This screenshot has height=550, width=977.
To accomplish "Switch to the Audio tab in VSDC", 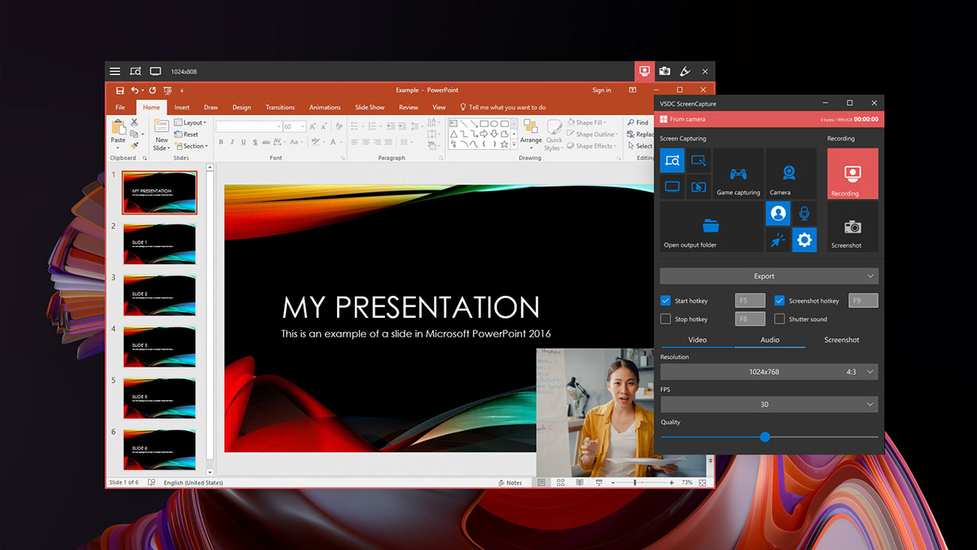I will 769,340.
